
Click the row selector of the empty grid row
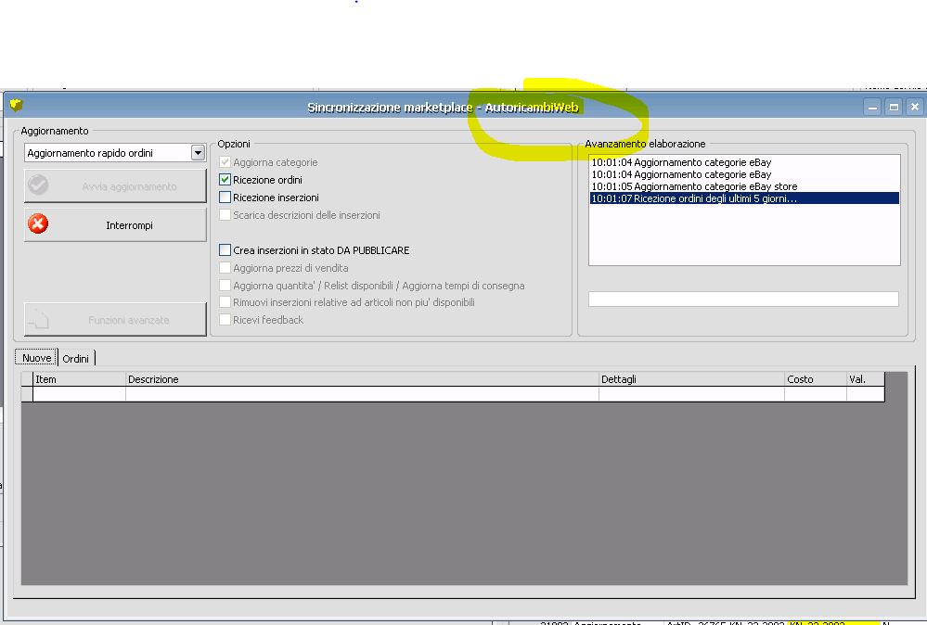coord(27,394)
